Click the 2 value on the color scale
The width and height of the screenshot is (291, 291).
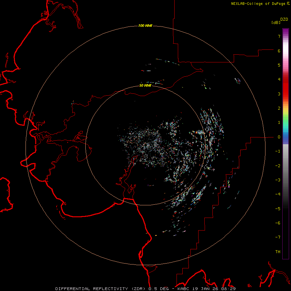(x=279, y=108)
